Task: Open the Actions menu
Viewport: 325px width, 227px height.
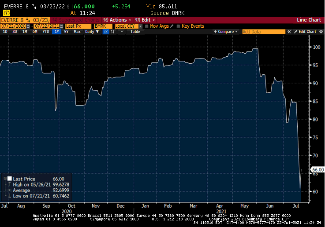Action: (x=117, y=20)
